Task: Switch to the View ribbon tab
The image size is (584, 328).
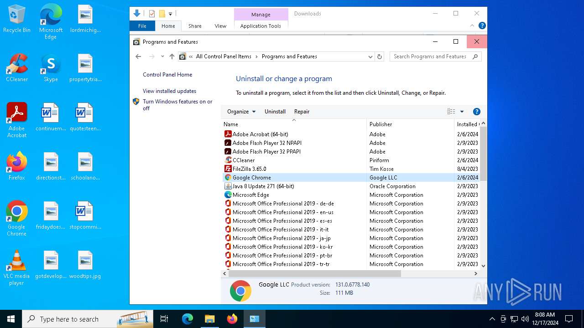Action: click(x=220, y=26)
